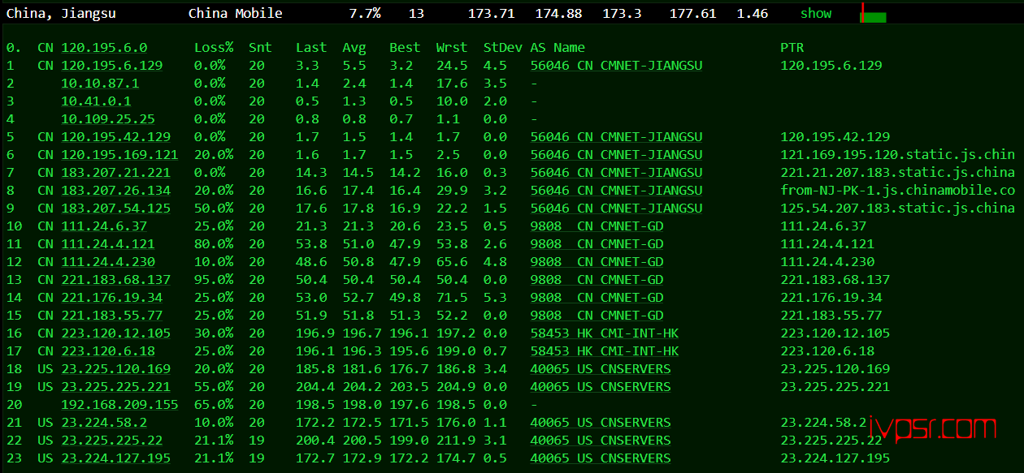Open hop 22 IP link 23.225.225.22

click(x=112, y=441)
